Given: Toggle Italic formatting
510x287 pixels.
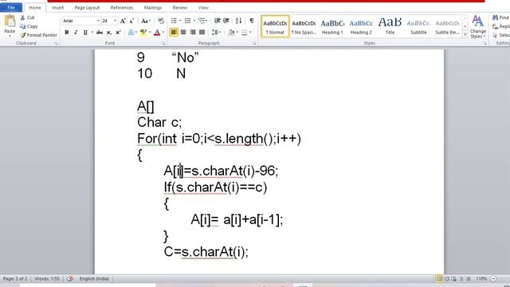Looking at the screenshot, I should 76,32.
